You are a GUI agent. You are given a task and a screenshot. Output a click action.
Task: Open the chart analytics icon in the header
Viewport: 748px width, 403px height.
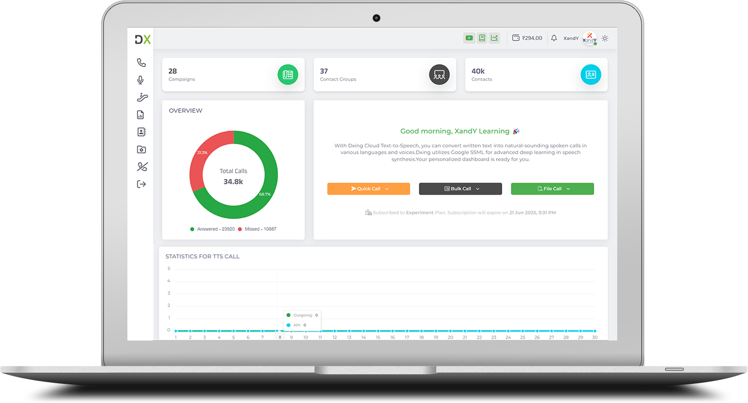494,38
